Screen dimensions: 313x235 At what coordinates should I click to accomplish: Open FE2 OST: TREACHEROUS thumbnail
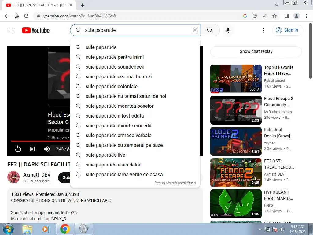[x=236, y=173]
